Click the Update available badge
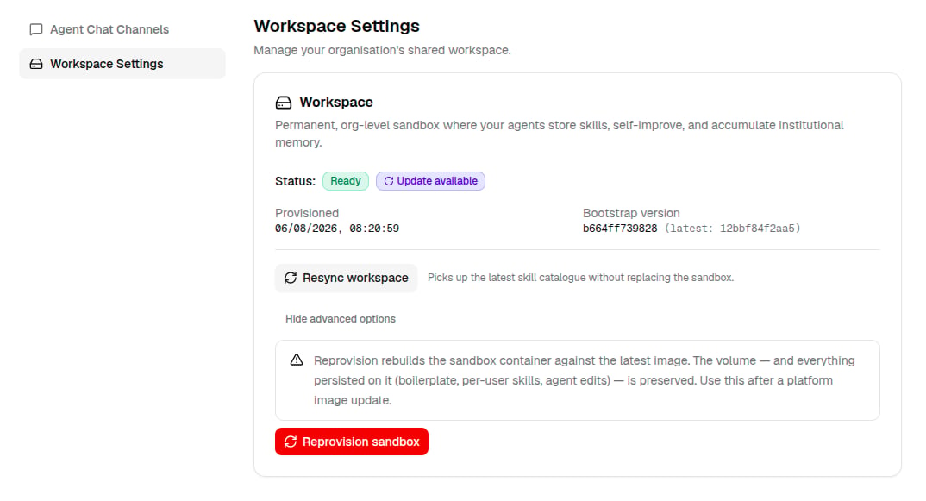The height and width of the screenshot is (501, 926). [430, 181]
